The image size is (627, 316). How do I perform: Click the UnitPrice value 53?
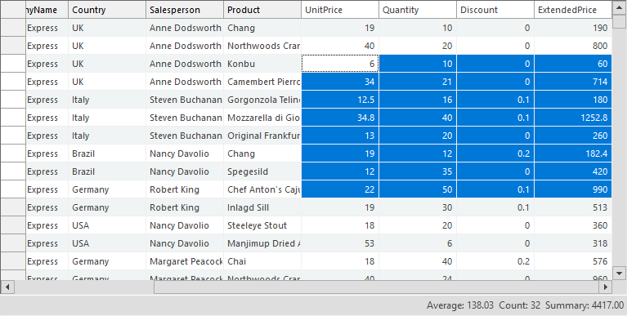[339, 243]
